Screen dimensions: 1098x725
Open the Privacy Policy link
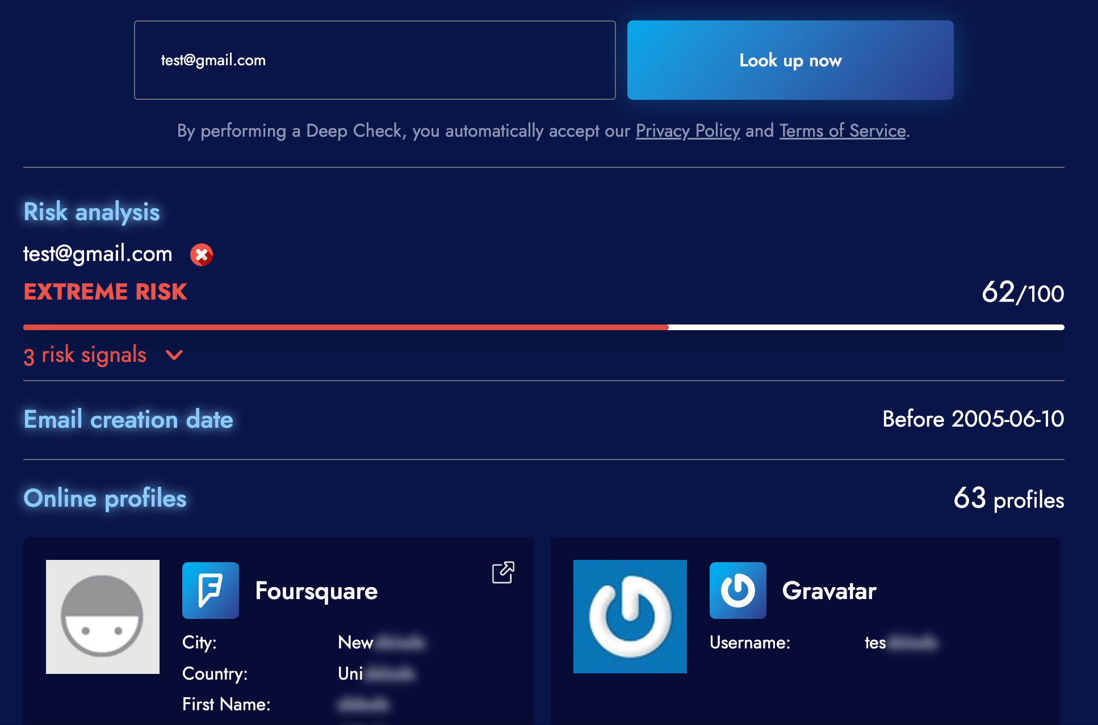(x=688, y=131)
